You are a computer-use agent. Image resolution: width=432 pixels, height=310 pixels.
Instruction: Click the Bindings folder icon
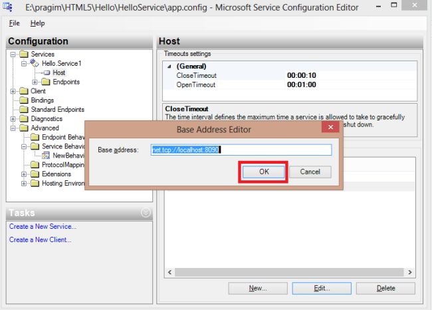24,100
